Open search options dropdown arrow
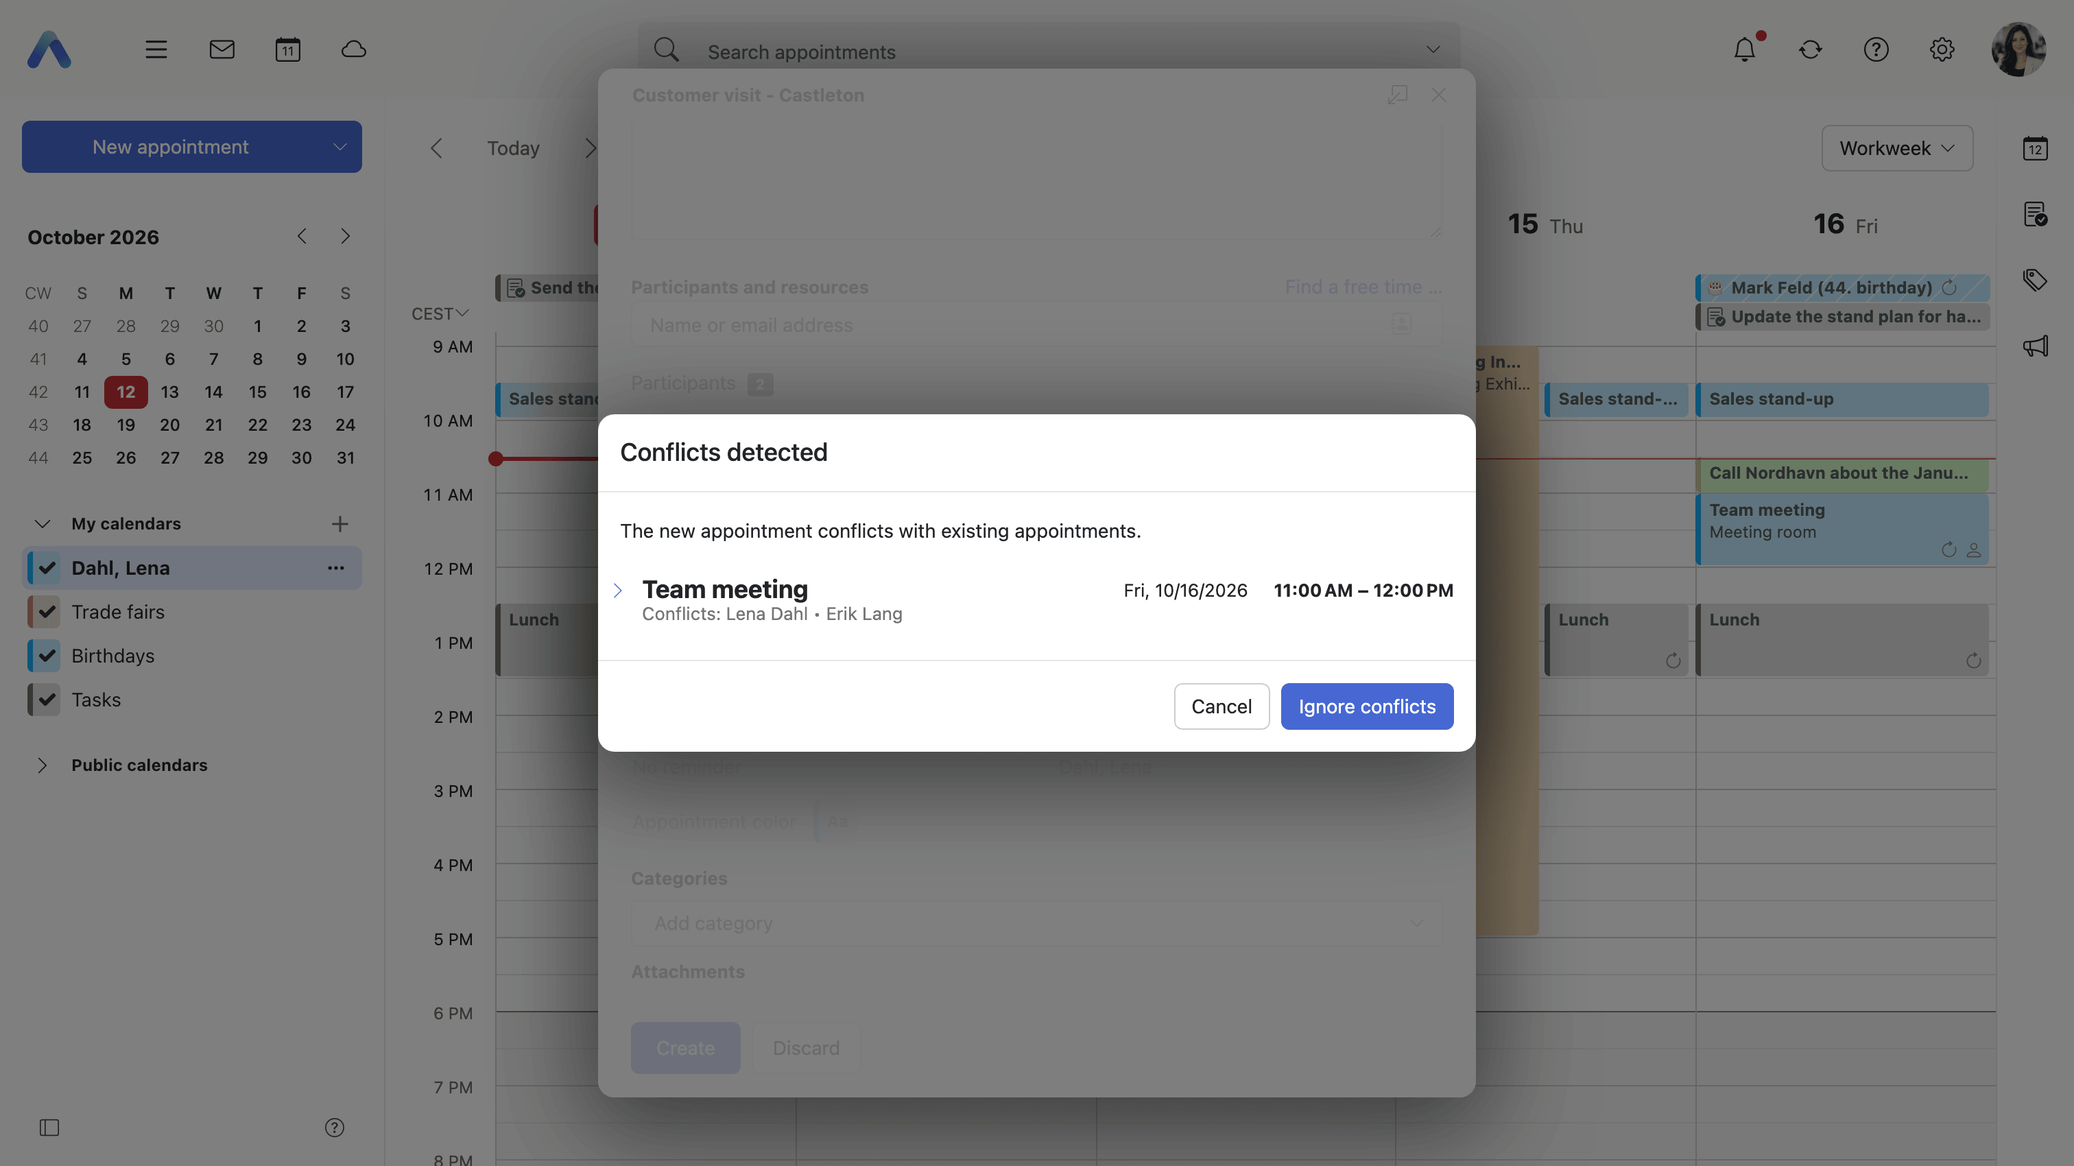2074x1166 pixels. (1432, 50)
